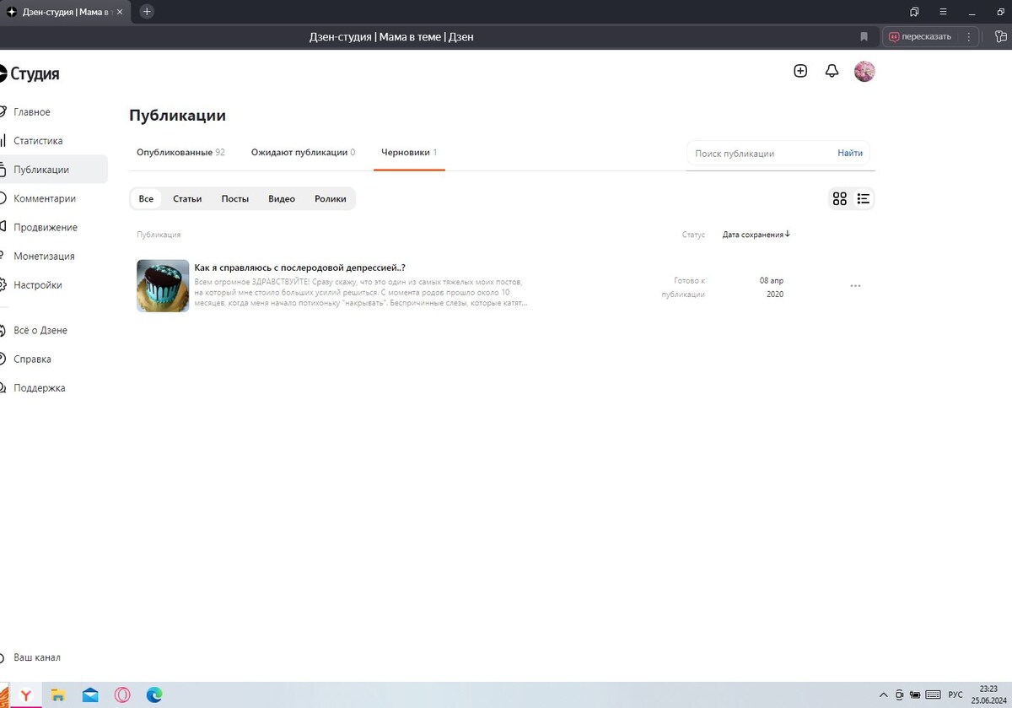The width and height of the screenshot is (1012, 708).
Task: Click the Публикация column header
Action: [159, 235]
